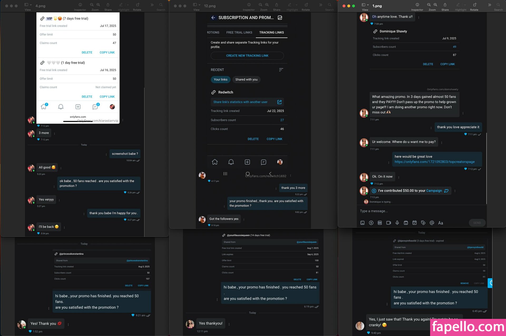Click the Aa text formatting icon
The image size is (506, 336).
point(440,223)
